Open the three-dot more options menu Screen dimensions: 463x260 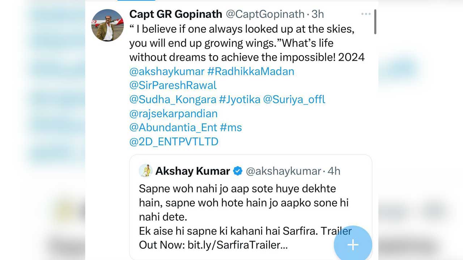[x=366, y=14]
